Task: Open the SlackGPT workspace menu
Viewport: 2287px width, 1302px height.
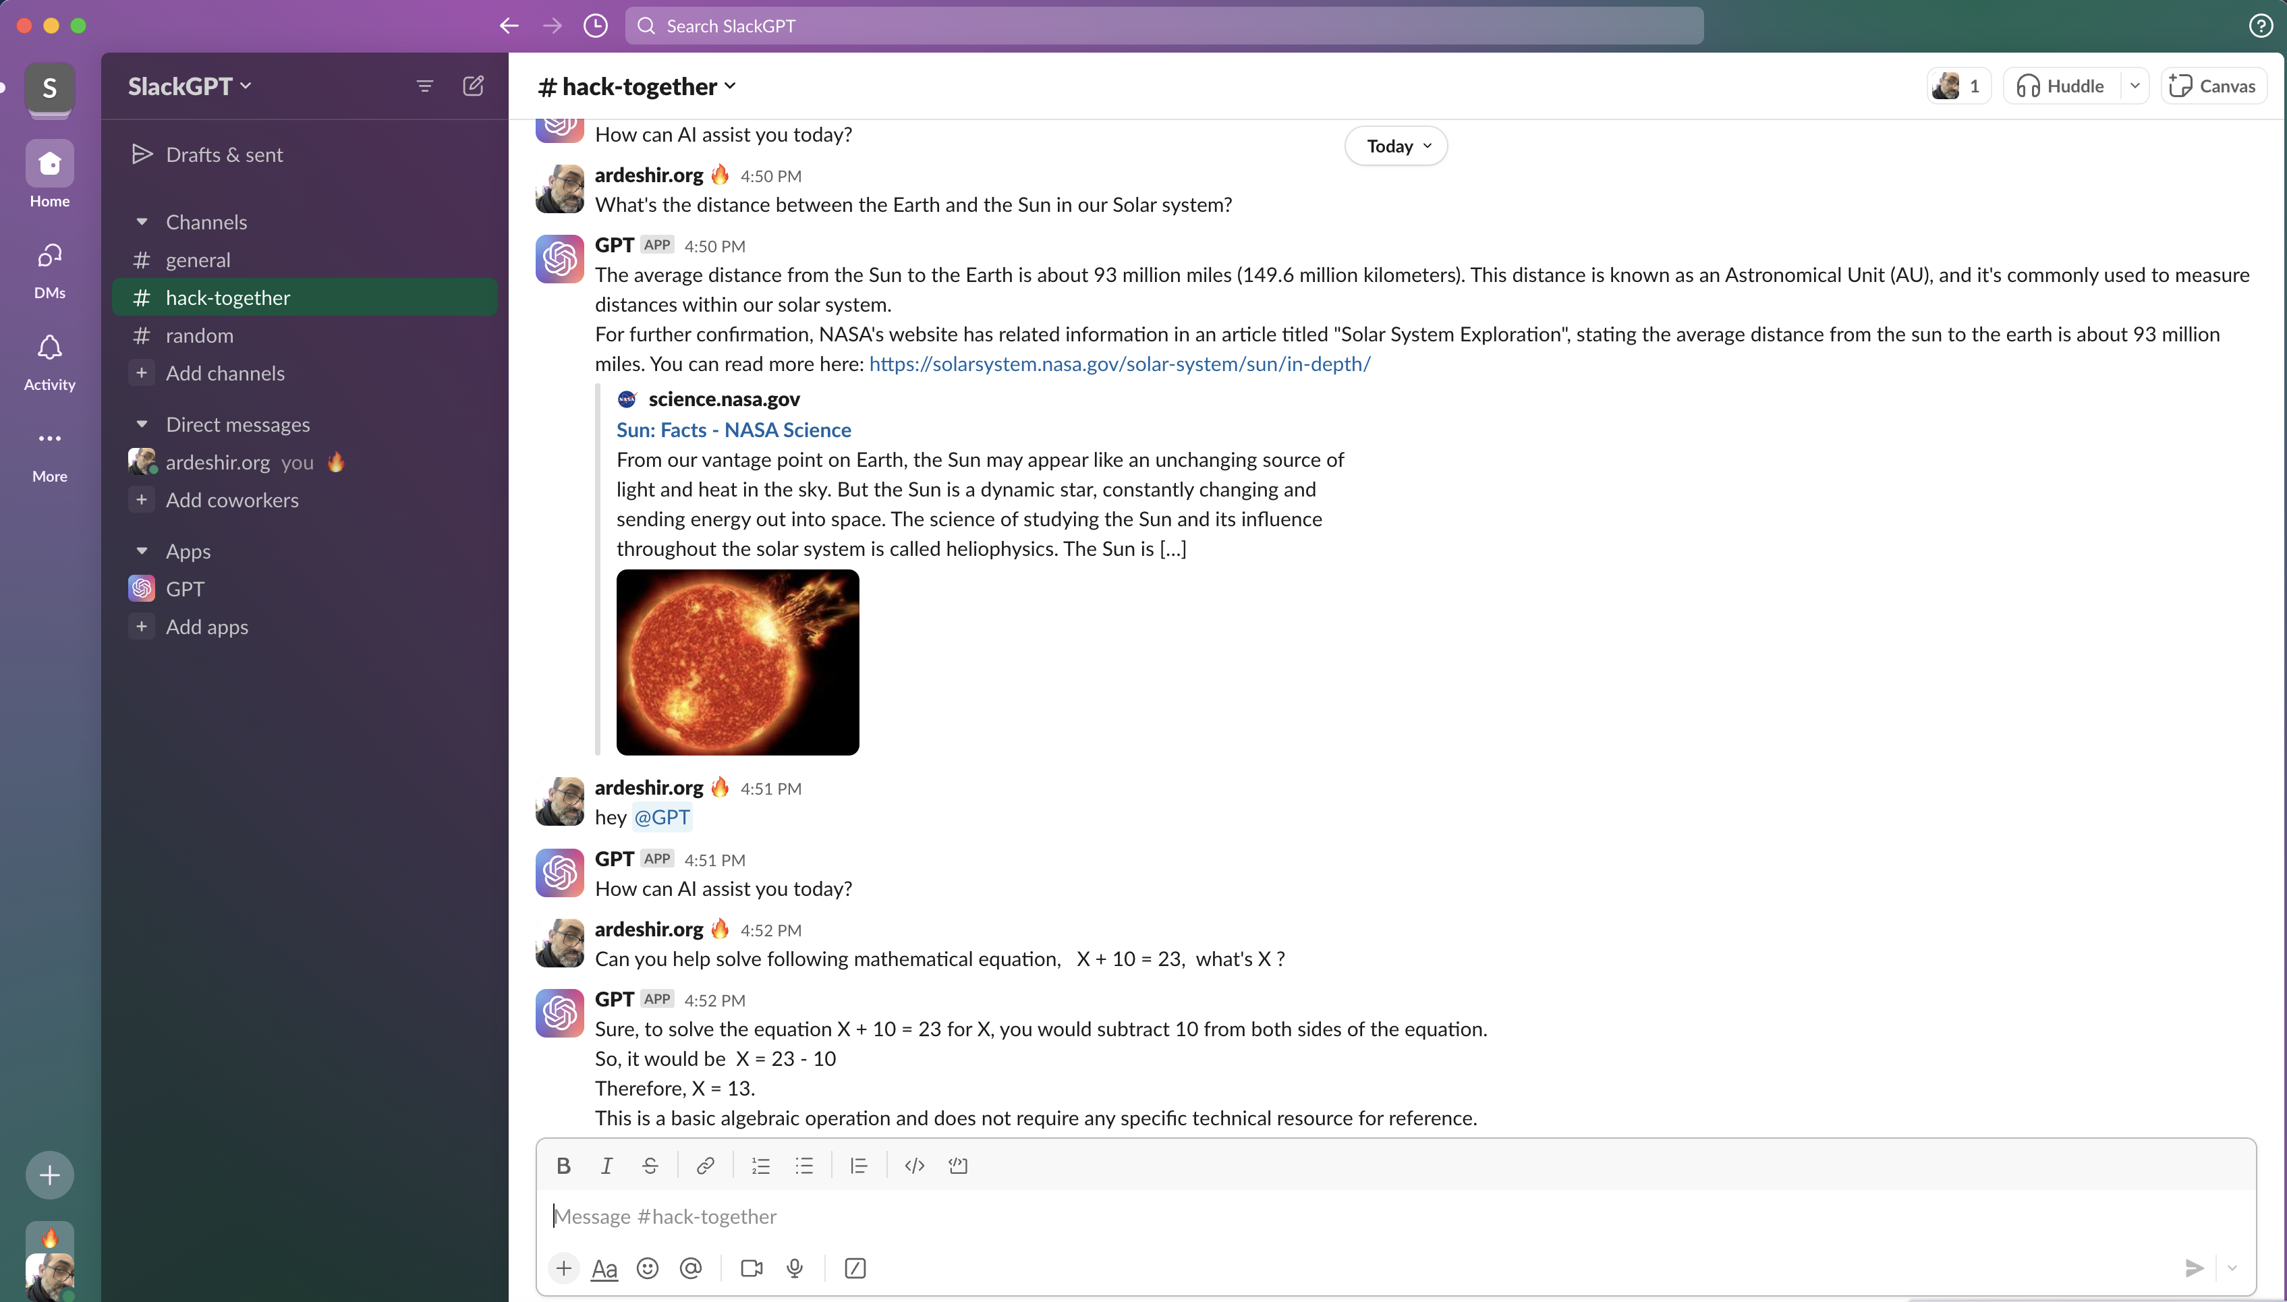Action: point(190,86)
